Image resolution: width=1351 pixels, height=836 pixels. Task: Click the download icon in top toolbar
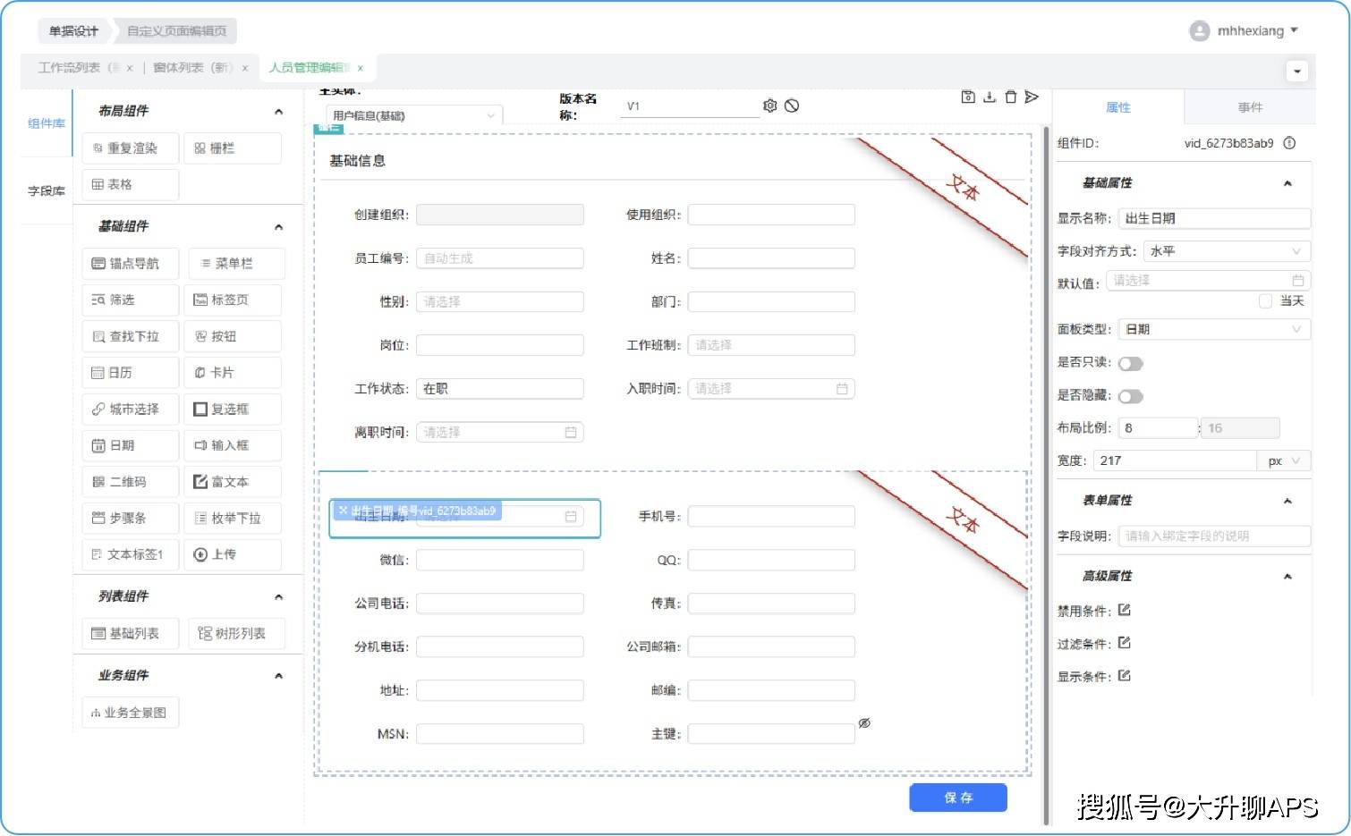[990, 97]
